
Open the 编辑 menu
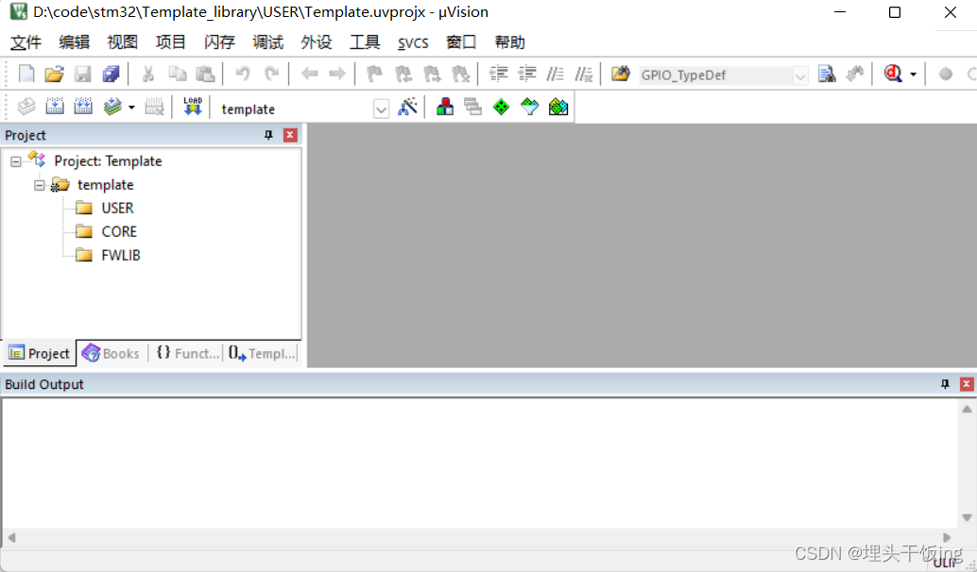pos(74,42)
